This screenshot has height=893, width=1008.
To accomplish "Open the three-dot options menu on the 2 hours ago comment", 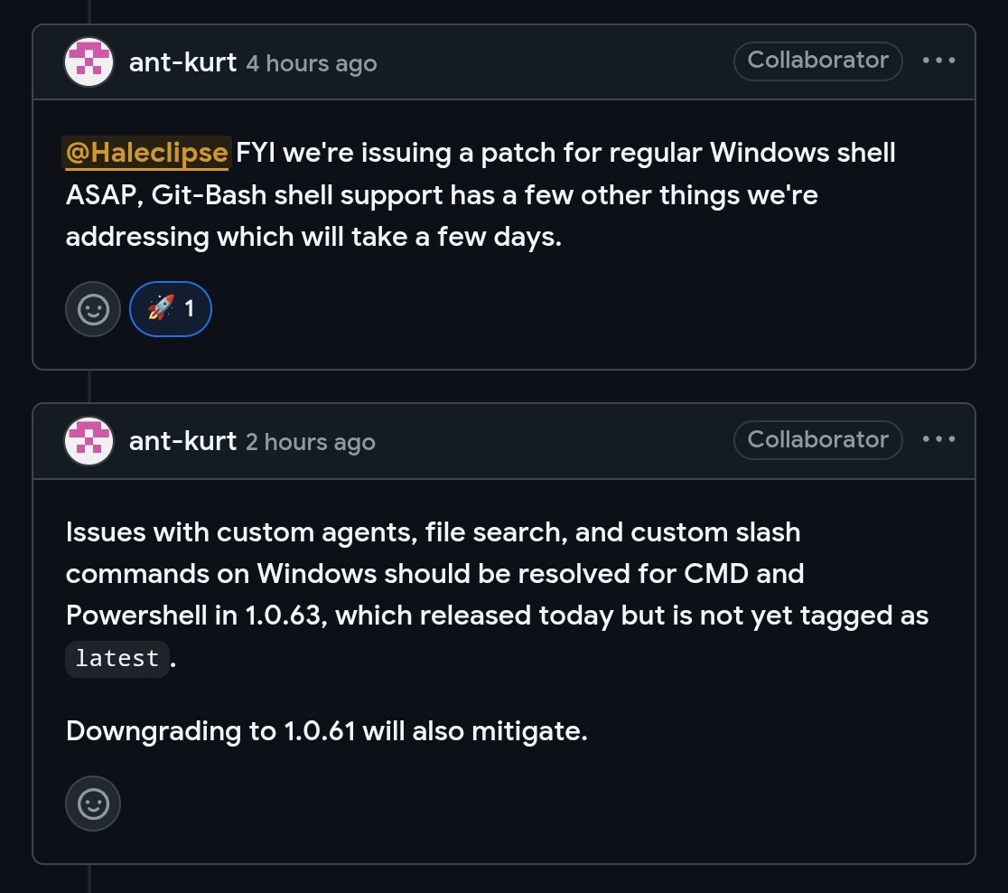I will pos(938,439).
